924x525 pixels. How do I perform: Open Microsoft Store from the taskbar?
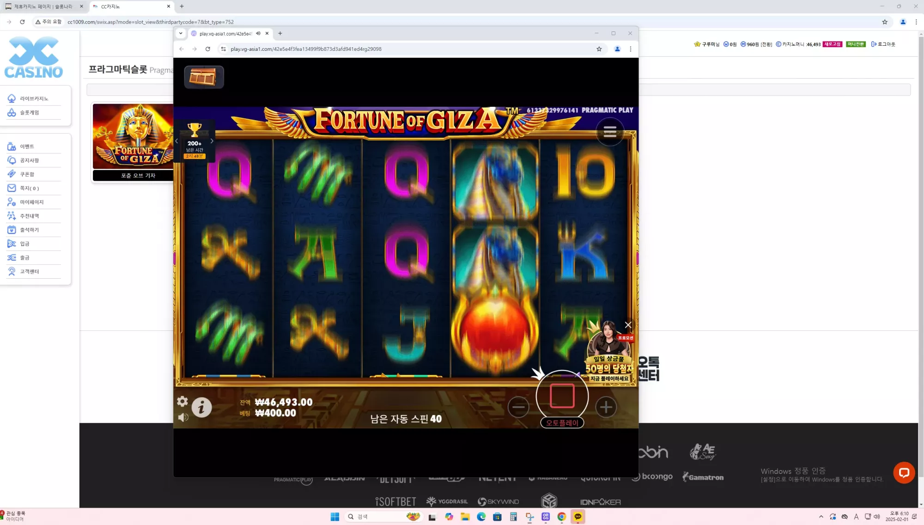pyautogui.click(x=497, y=517)
